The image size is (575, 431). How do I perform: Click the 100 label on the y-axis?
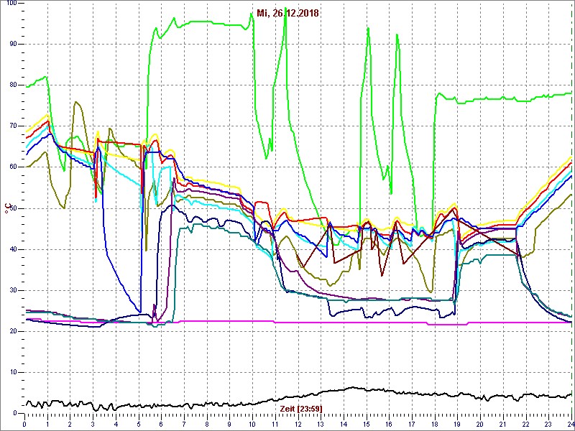tap(12, 4)
